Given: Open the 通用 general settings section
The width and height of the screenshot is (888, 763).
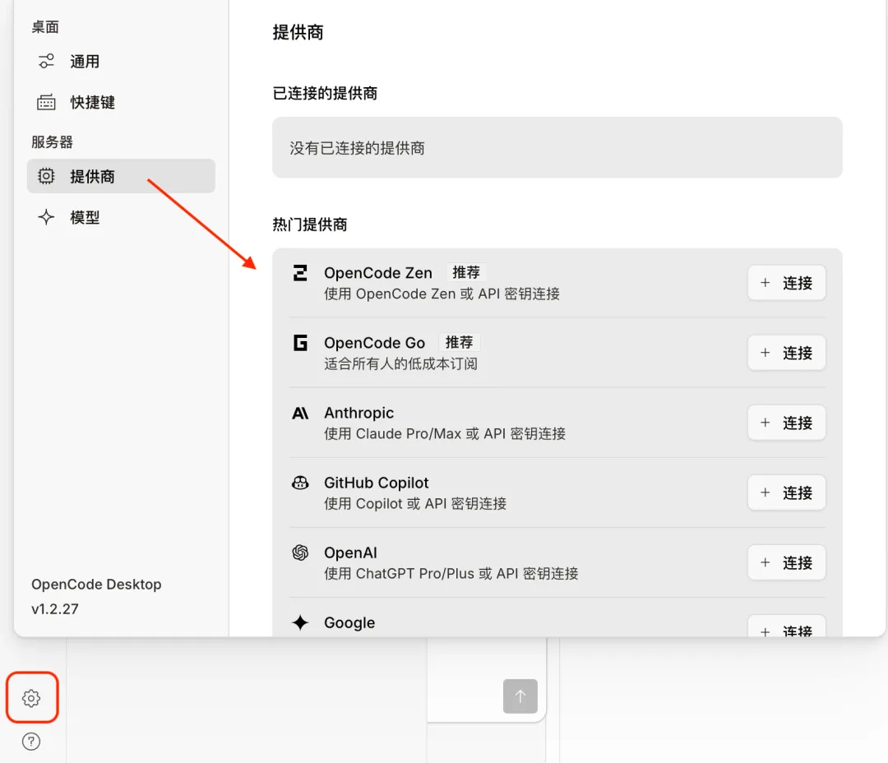Looking at the screenshot, I should [x=121, y=61].
